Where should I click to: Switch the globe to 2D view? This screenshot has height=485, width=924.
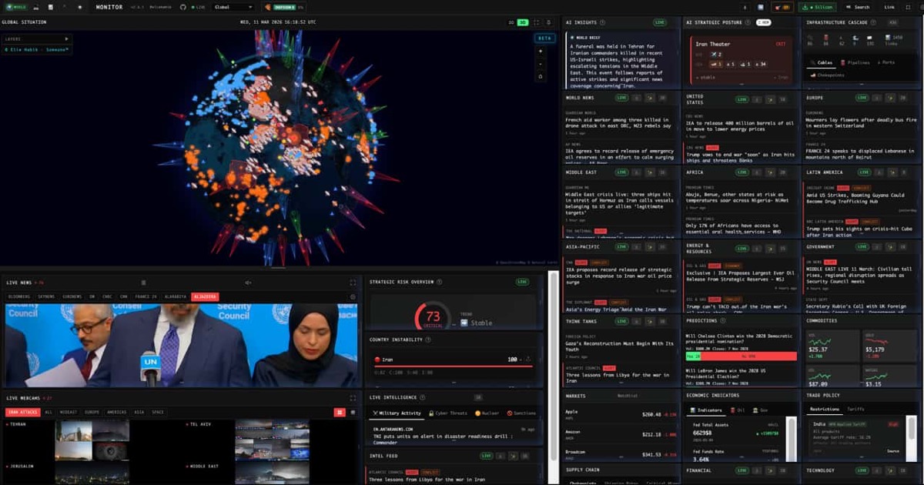(x=511, y=22)
